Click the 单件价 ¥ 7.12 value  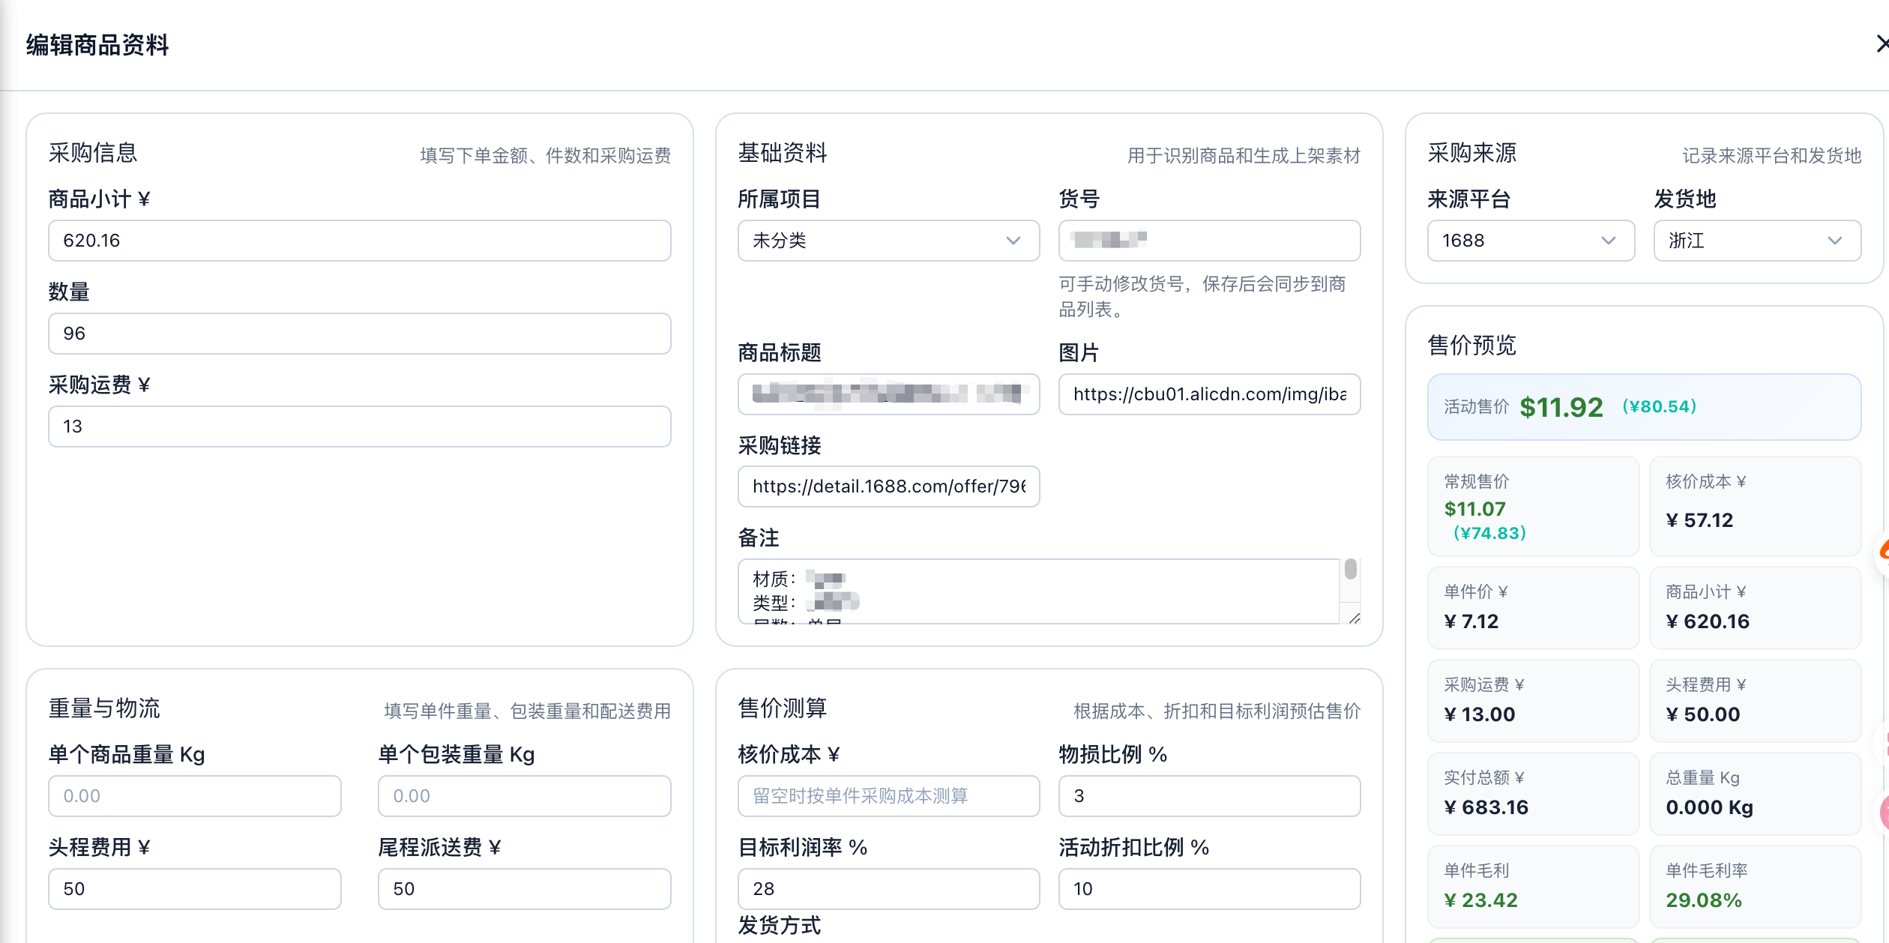point(1471,621)
